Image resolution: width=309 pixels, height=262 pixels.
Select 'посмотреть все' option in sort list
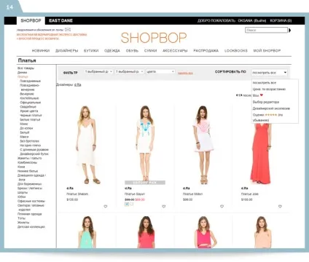click(x=265, y=83)
